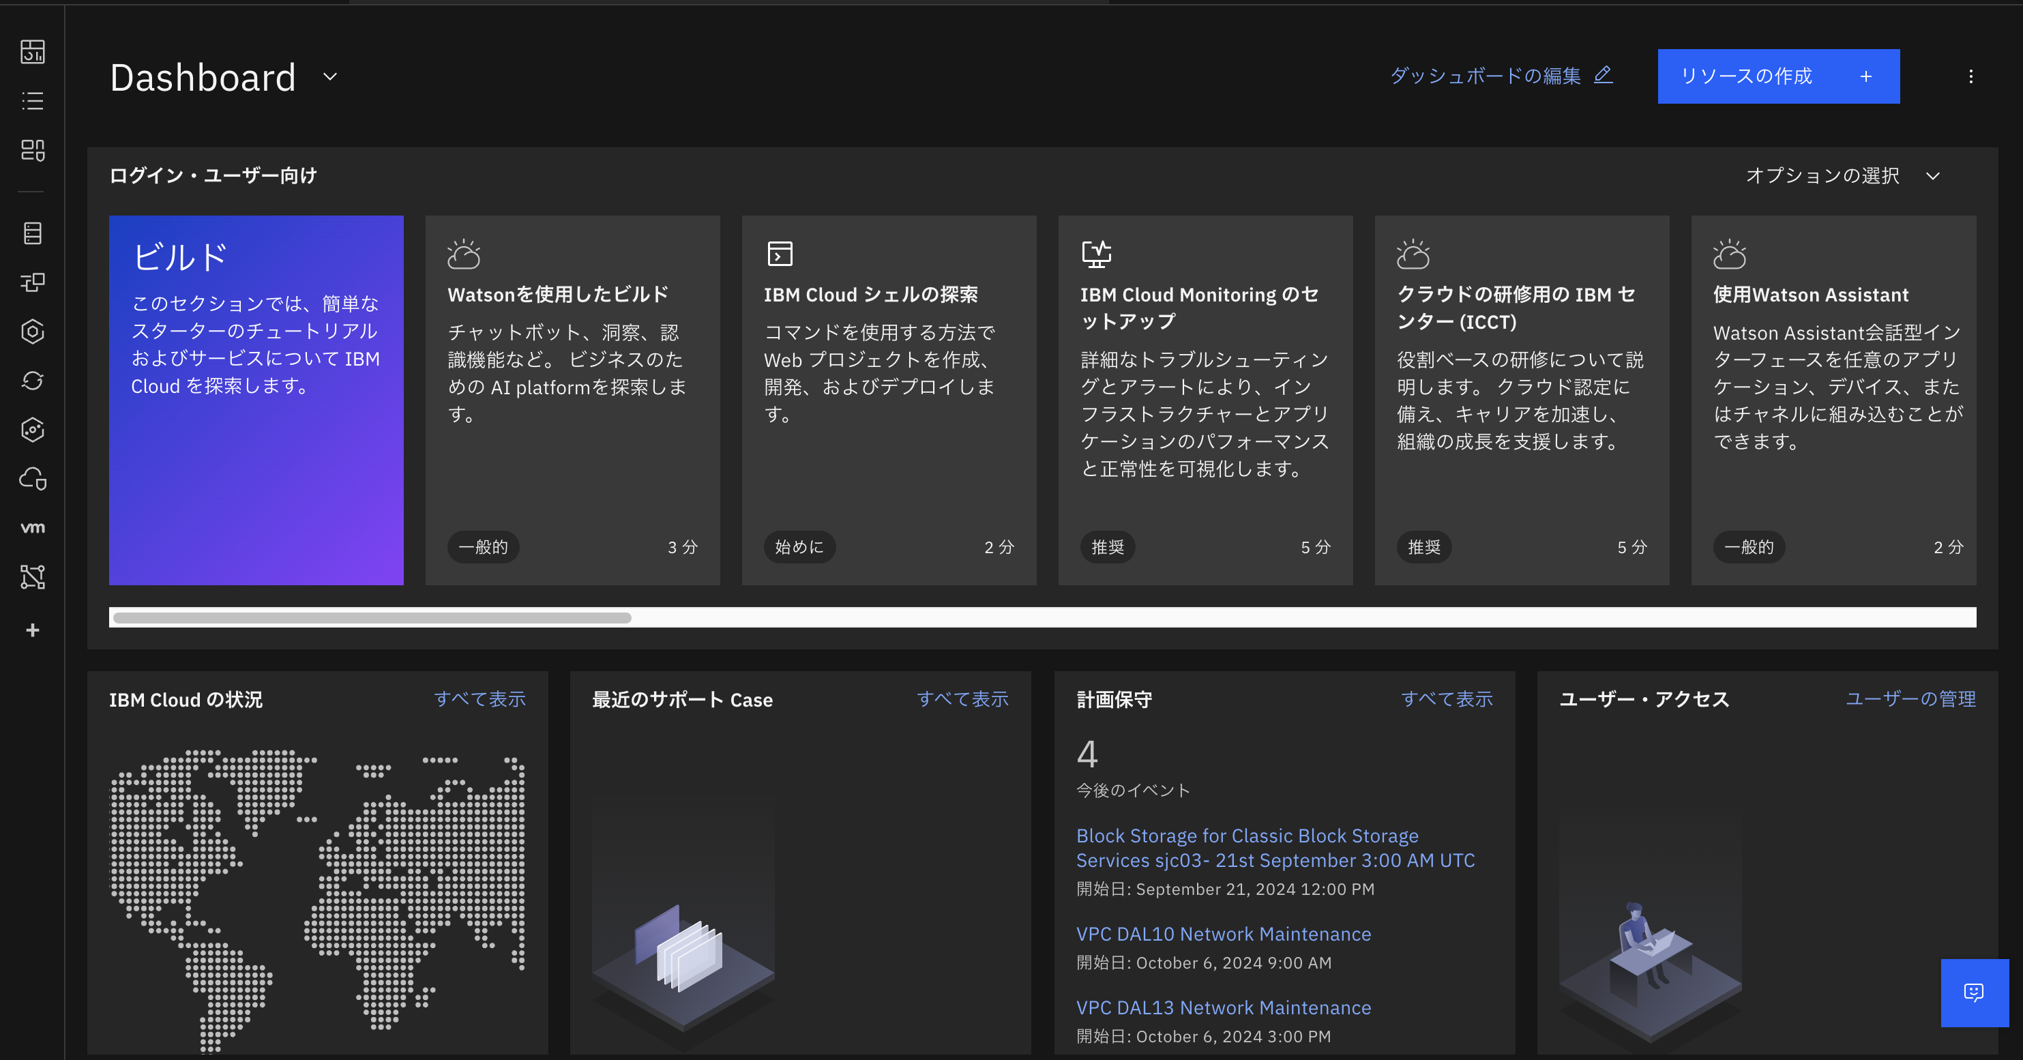Open the Dashboard icon in the left sidebar
Image resolution: width=2023 pixels, height=1060 pixels.
[32, 52]
